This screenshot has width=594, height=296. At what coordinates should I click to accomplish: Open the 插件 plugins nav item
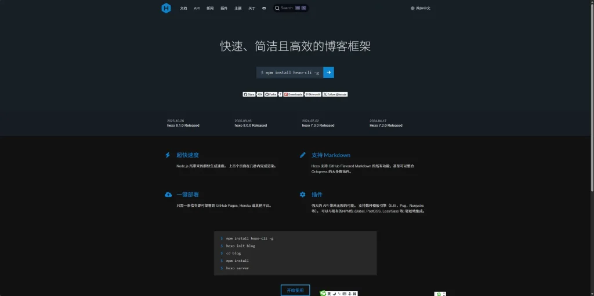click(x=224, y=8)
